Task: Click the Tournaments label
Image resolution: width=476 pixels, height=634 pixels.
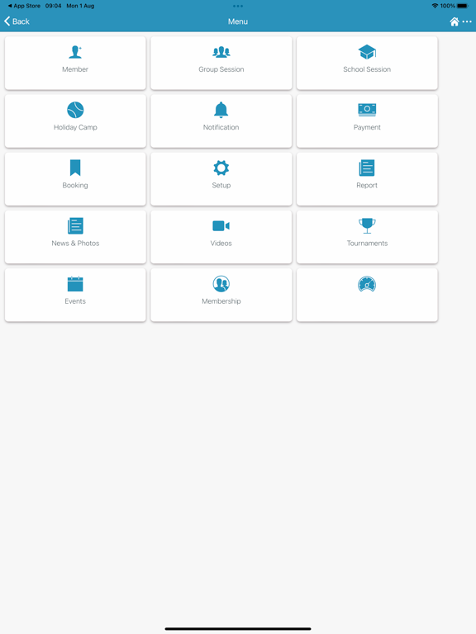Action: [367, 244]
